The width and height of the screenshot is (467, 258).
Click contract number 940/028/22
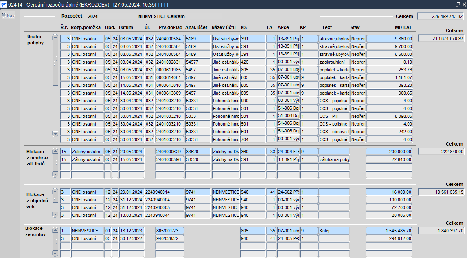tap(170, 238)
